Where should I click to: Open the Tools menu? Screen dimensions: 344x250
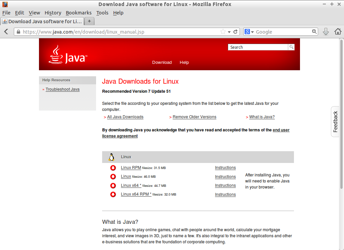tap(102, 13)
